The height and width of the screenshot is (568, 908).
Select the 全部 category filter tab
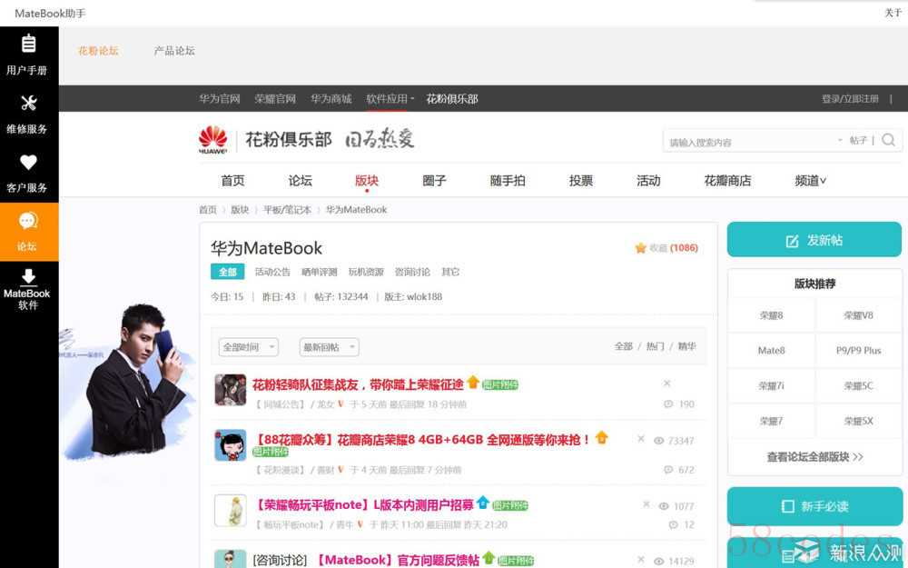228,272
